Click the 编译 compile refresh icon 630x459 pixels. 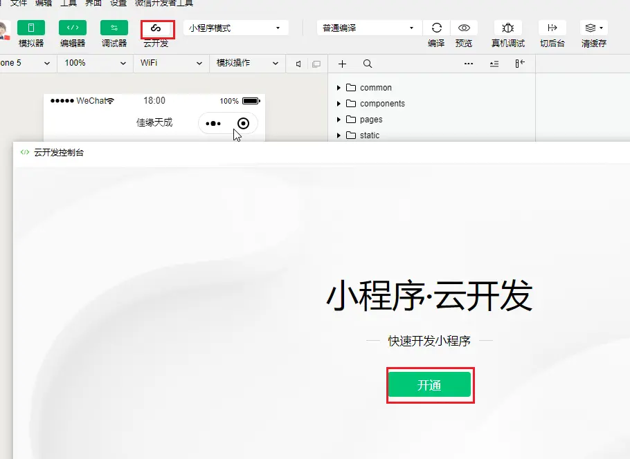tap(436, 28)
